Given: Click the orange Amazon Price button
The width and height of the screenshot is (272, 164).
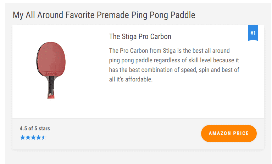Looking at the screenshot, I should click(x=229, y=133).
